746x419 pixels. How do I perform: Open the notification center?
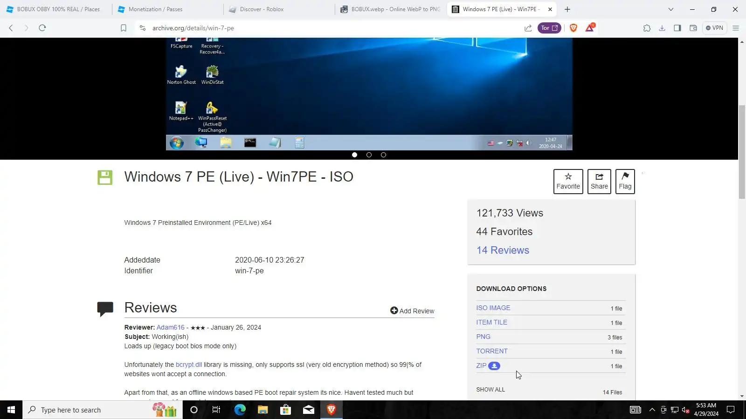click(x=731, y=410)
